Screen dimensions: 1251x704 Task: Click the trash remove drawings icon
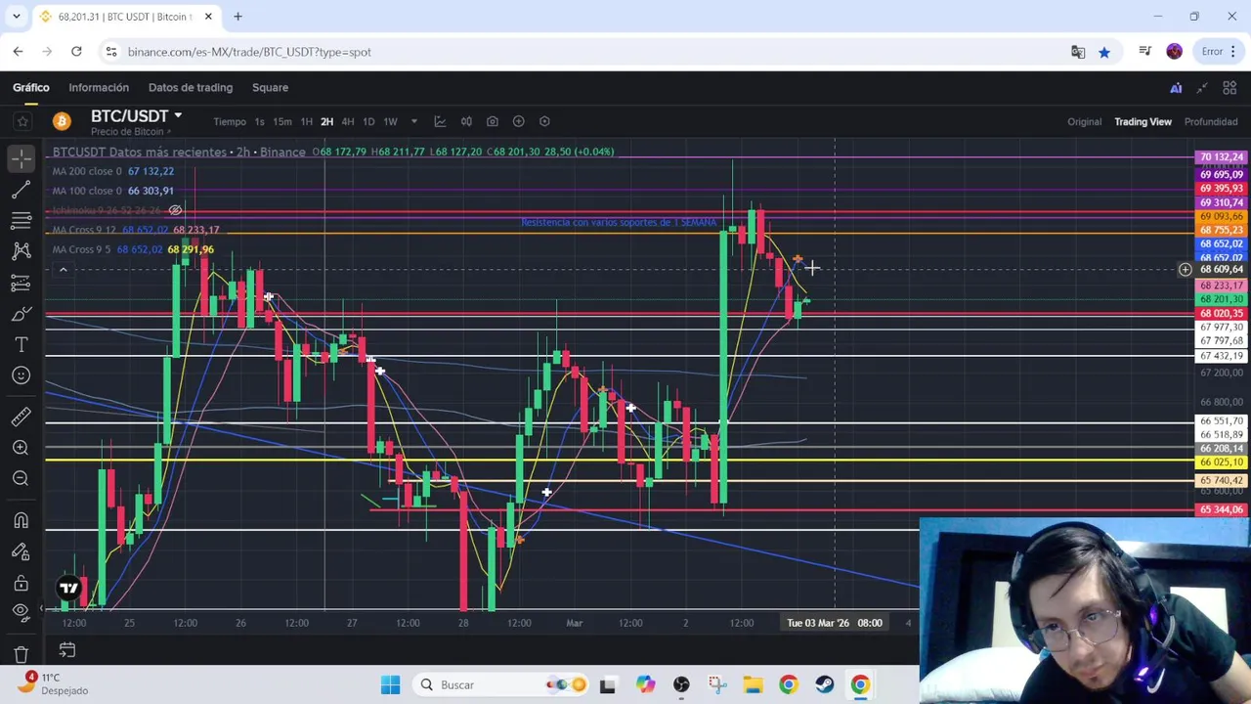coord(22,654)
